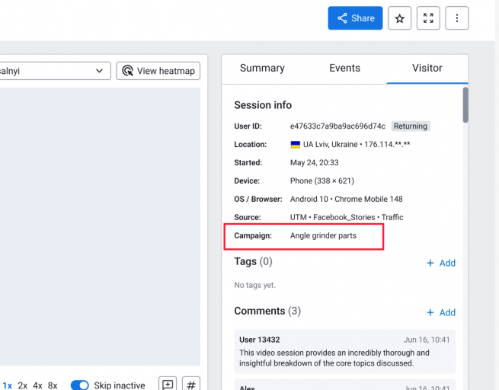499x390 pixels.
Task: Click the session replay player area
Action: (100, 226)
